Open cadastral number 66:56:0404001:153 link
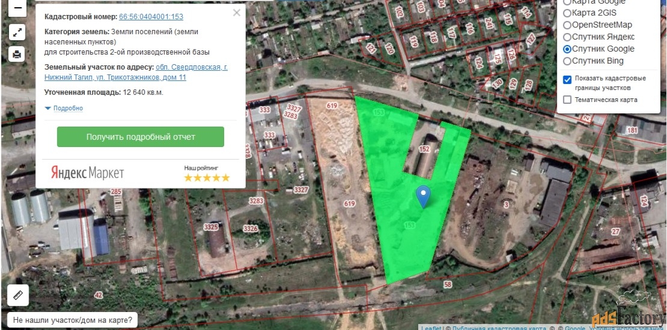Screen dimensions: 667x330 (151, 17)
